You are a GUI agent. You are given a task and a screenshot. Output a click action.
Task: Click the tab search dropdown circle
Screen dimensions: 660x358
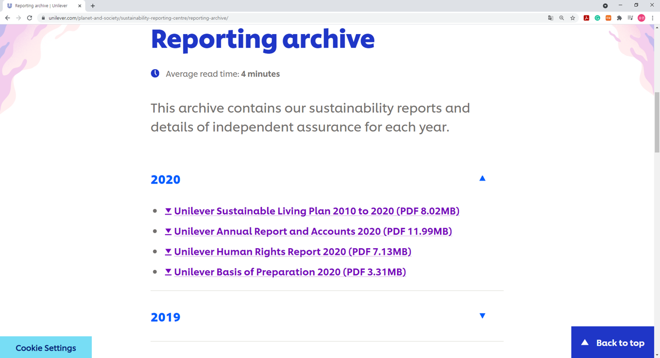pos(605,6)
